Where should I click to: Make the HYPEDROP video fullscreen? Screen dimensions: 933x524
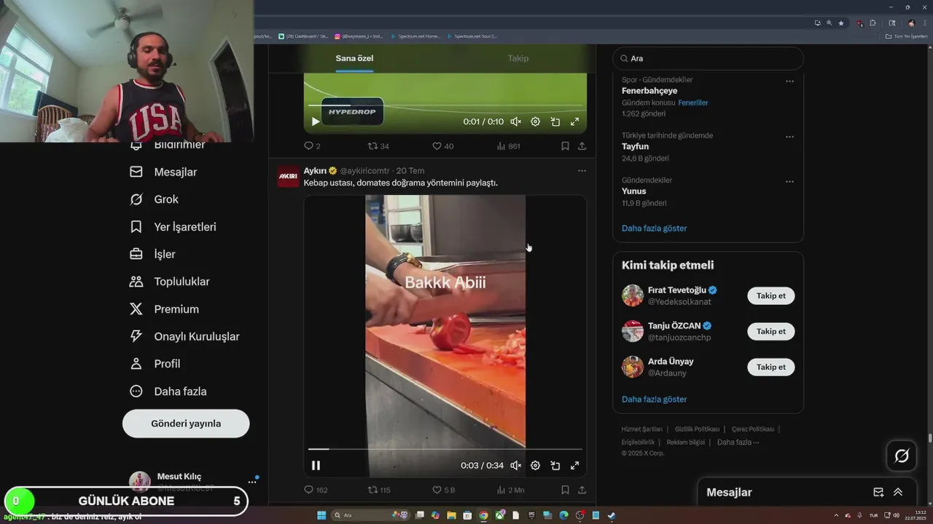(574, 122)
